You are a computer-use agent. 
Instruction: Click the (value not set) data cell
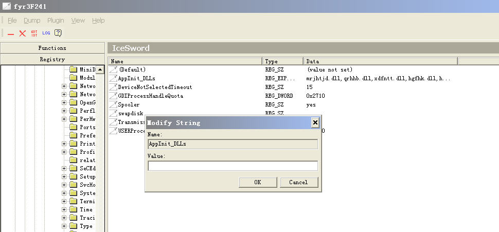(330, 69)
